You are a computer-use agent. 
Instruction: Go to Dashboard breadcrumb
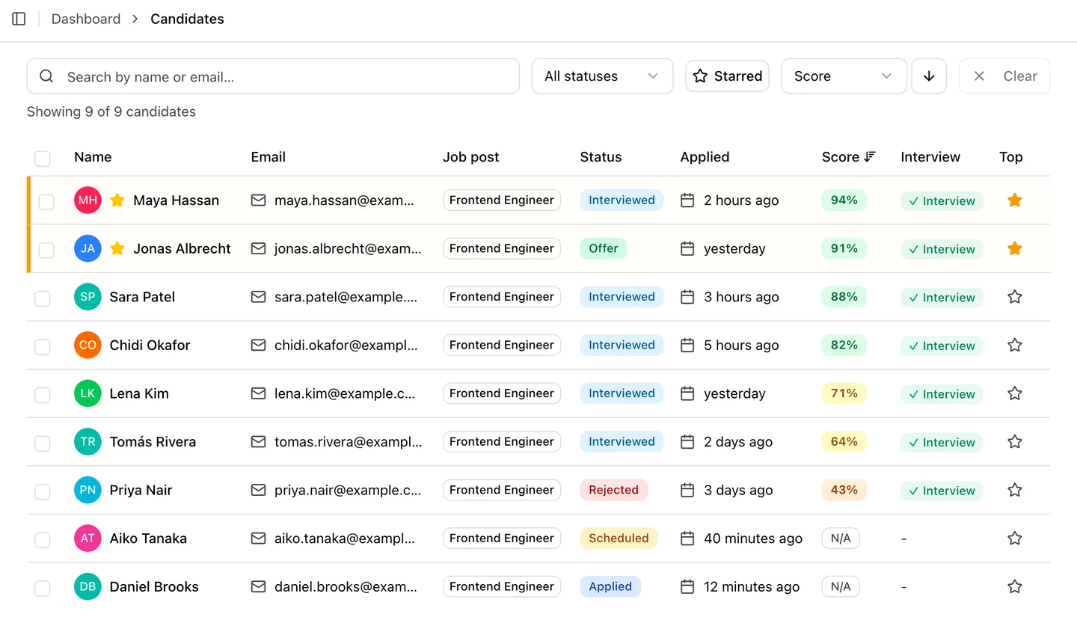point(86,19)
